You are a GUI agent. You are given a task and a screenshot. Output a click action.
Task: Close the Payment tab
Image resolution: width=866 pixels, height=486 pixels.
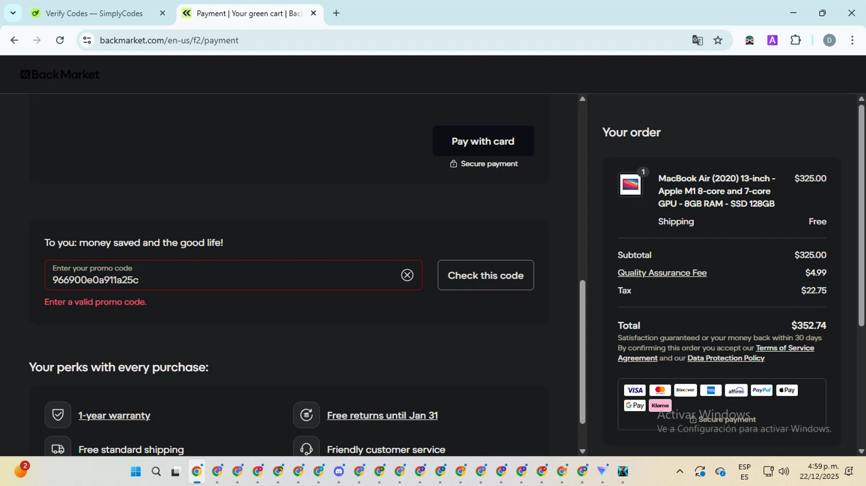pyautogui.click(x=313, y=13)
